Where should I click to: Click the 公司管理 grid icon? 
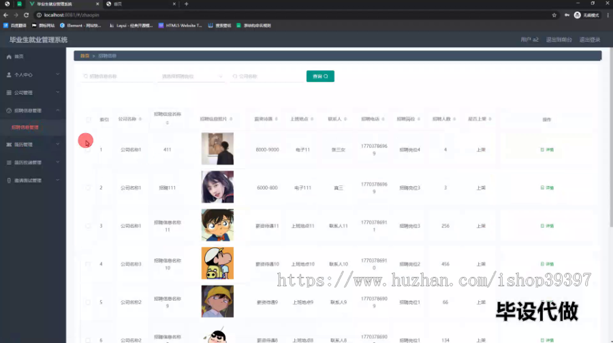point(9,93)
